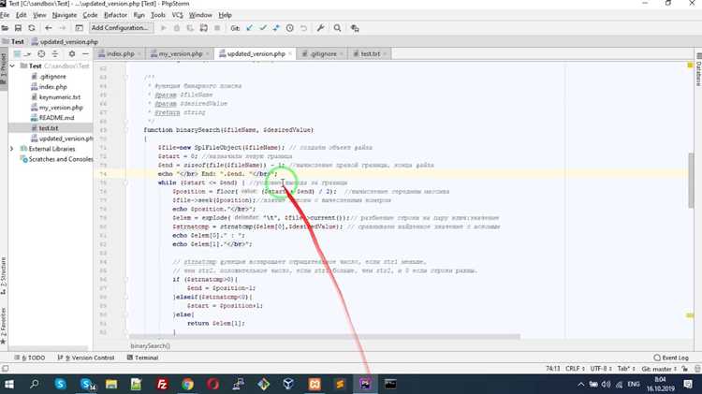Open the VCS menu
This screenshot has width=702, height=394.
click(177, 15)
